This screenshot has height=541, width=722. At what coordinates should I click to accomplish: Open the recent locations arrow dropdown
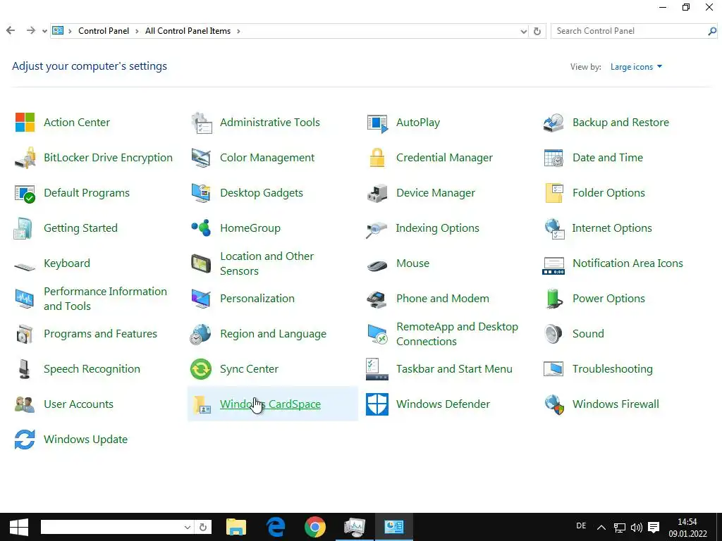point(44,31)
